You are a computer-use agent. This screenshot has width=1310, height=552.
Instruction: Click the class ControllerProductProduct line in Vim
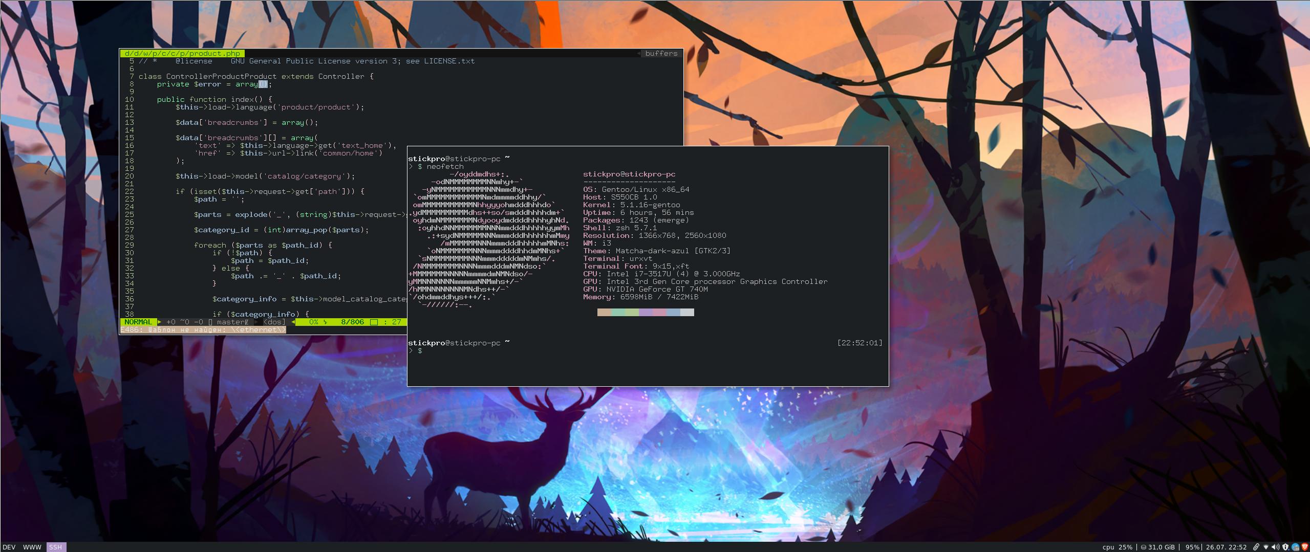coord(256,76)
